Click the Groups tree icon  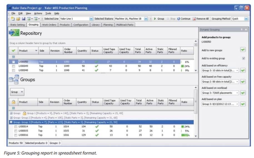pyautogui.click(x=14, y=79)
